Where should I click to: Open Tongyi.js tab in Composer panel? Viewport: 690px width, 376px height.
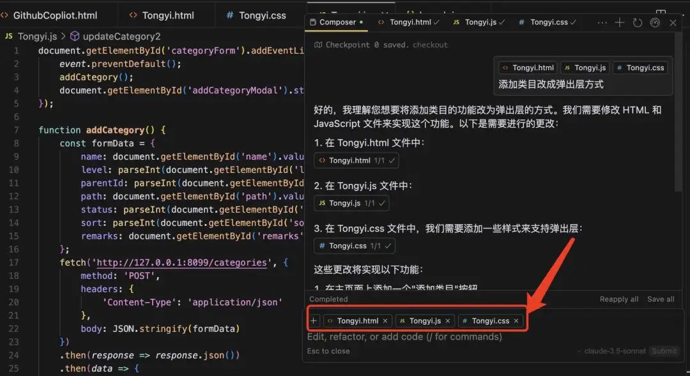[x=479, y=22]
